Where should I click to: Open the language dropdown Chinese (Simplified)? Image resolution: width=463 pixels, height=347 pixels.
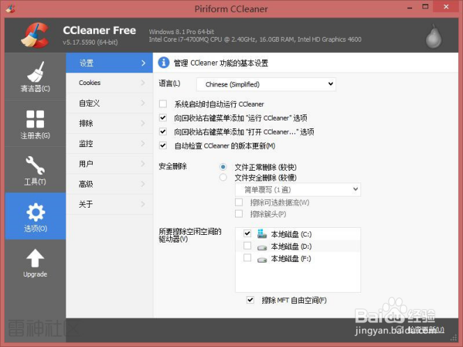(x=266, y=84)
